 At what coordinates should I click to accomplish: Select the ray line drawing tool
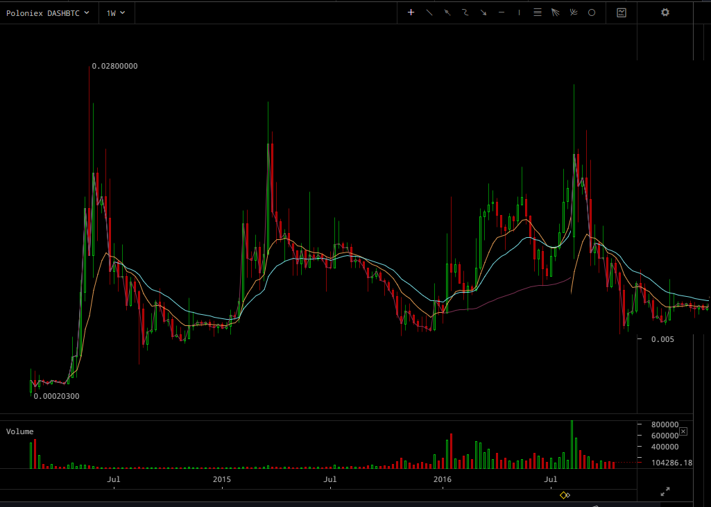447,12
